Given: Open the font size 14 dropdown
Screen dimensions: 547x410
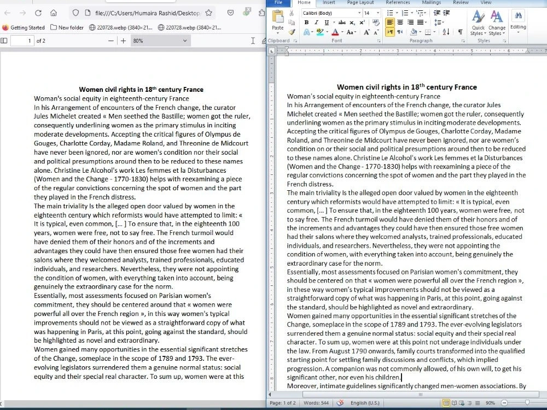Looking at the screenshot, I should point(378,13).
